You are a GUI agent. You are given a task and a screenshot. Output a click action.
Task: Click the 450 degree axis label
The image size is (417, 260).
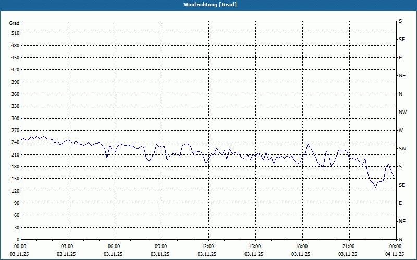click(x=16, y=58)
